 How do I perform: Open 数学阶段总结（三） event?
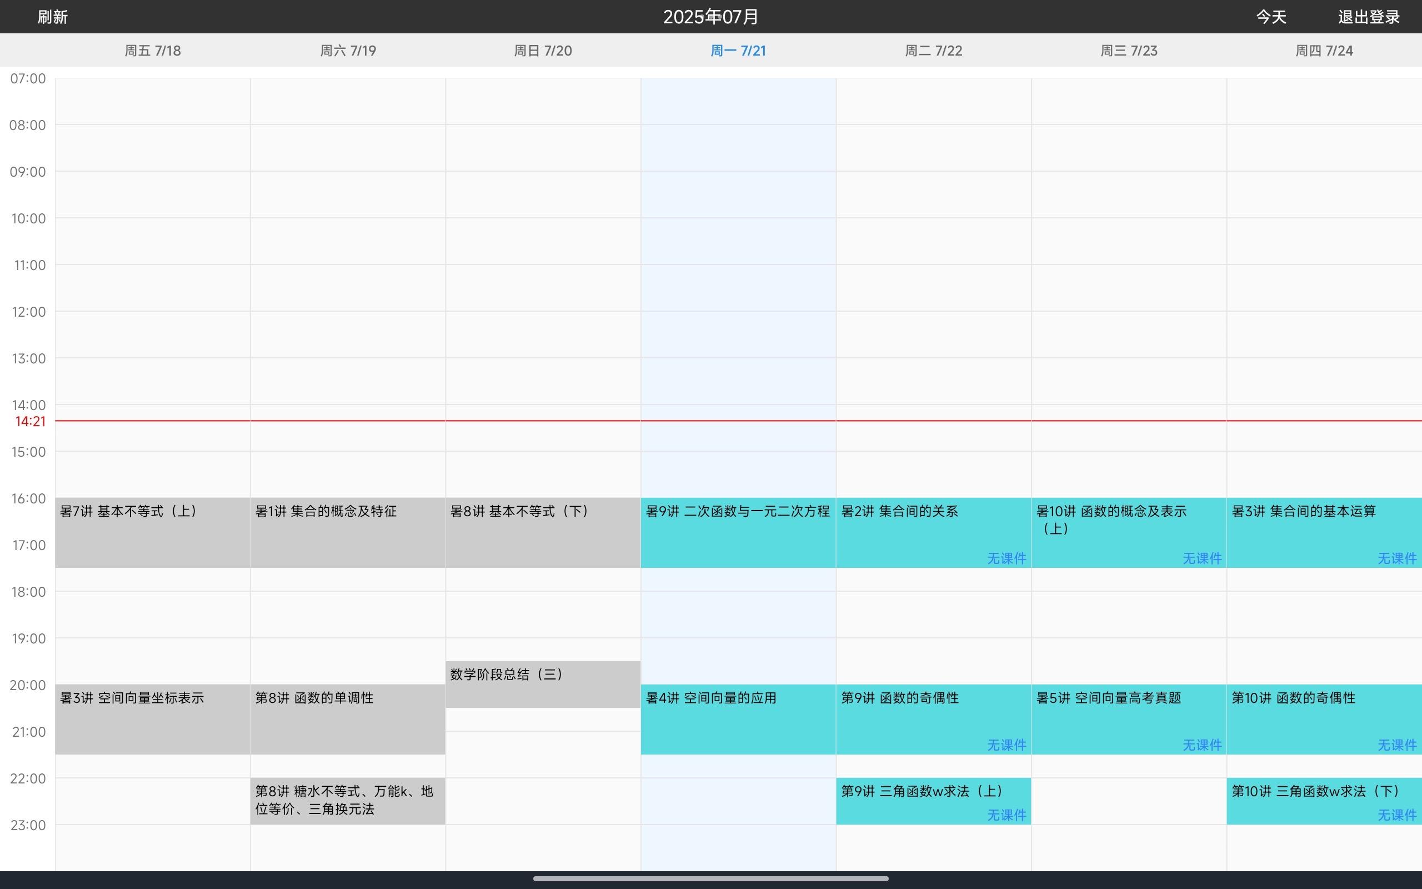tap(542, 684)
